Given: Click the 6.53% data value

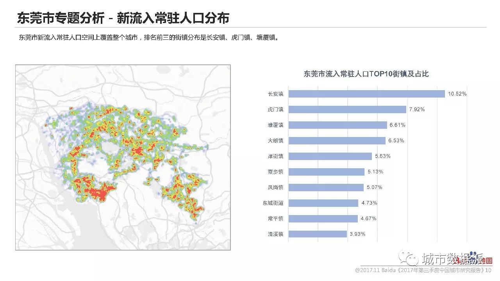Looking at the screenshot, I should coord(396,140).
